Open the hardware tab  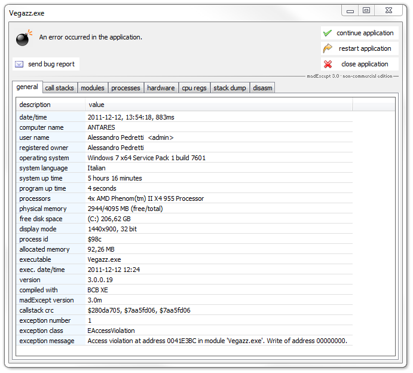coord(161,88)
